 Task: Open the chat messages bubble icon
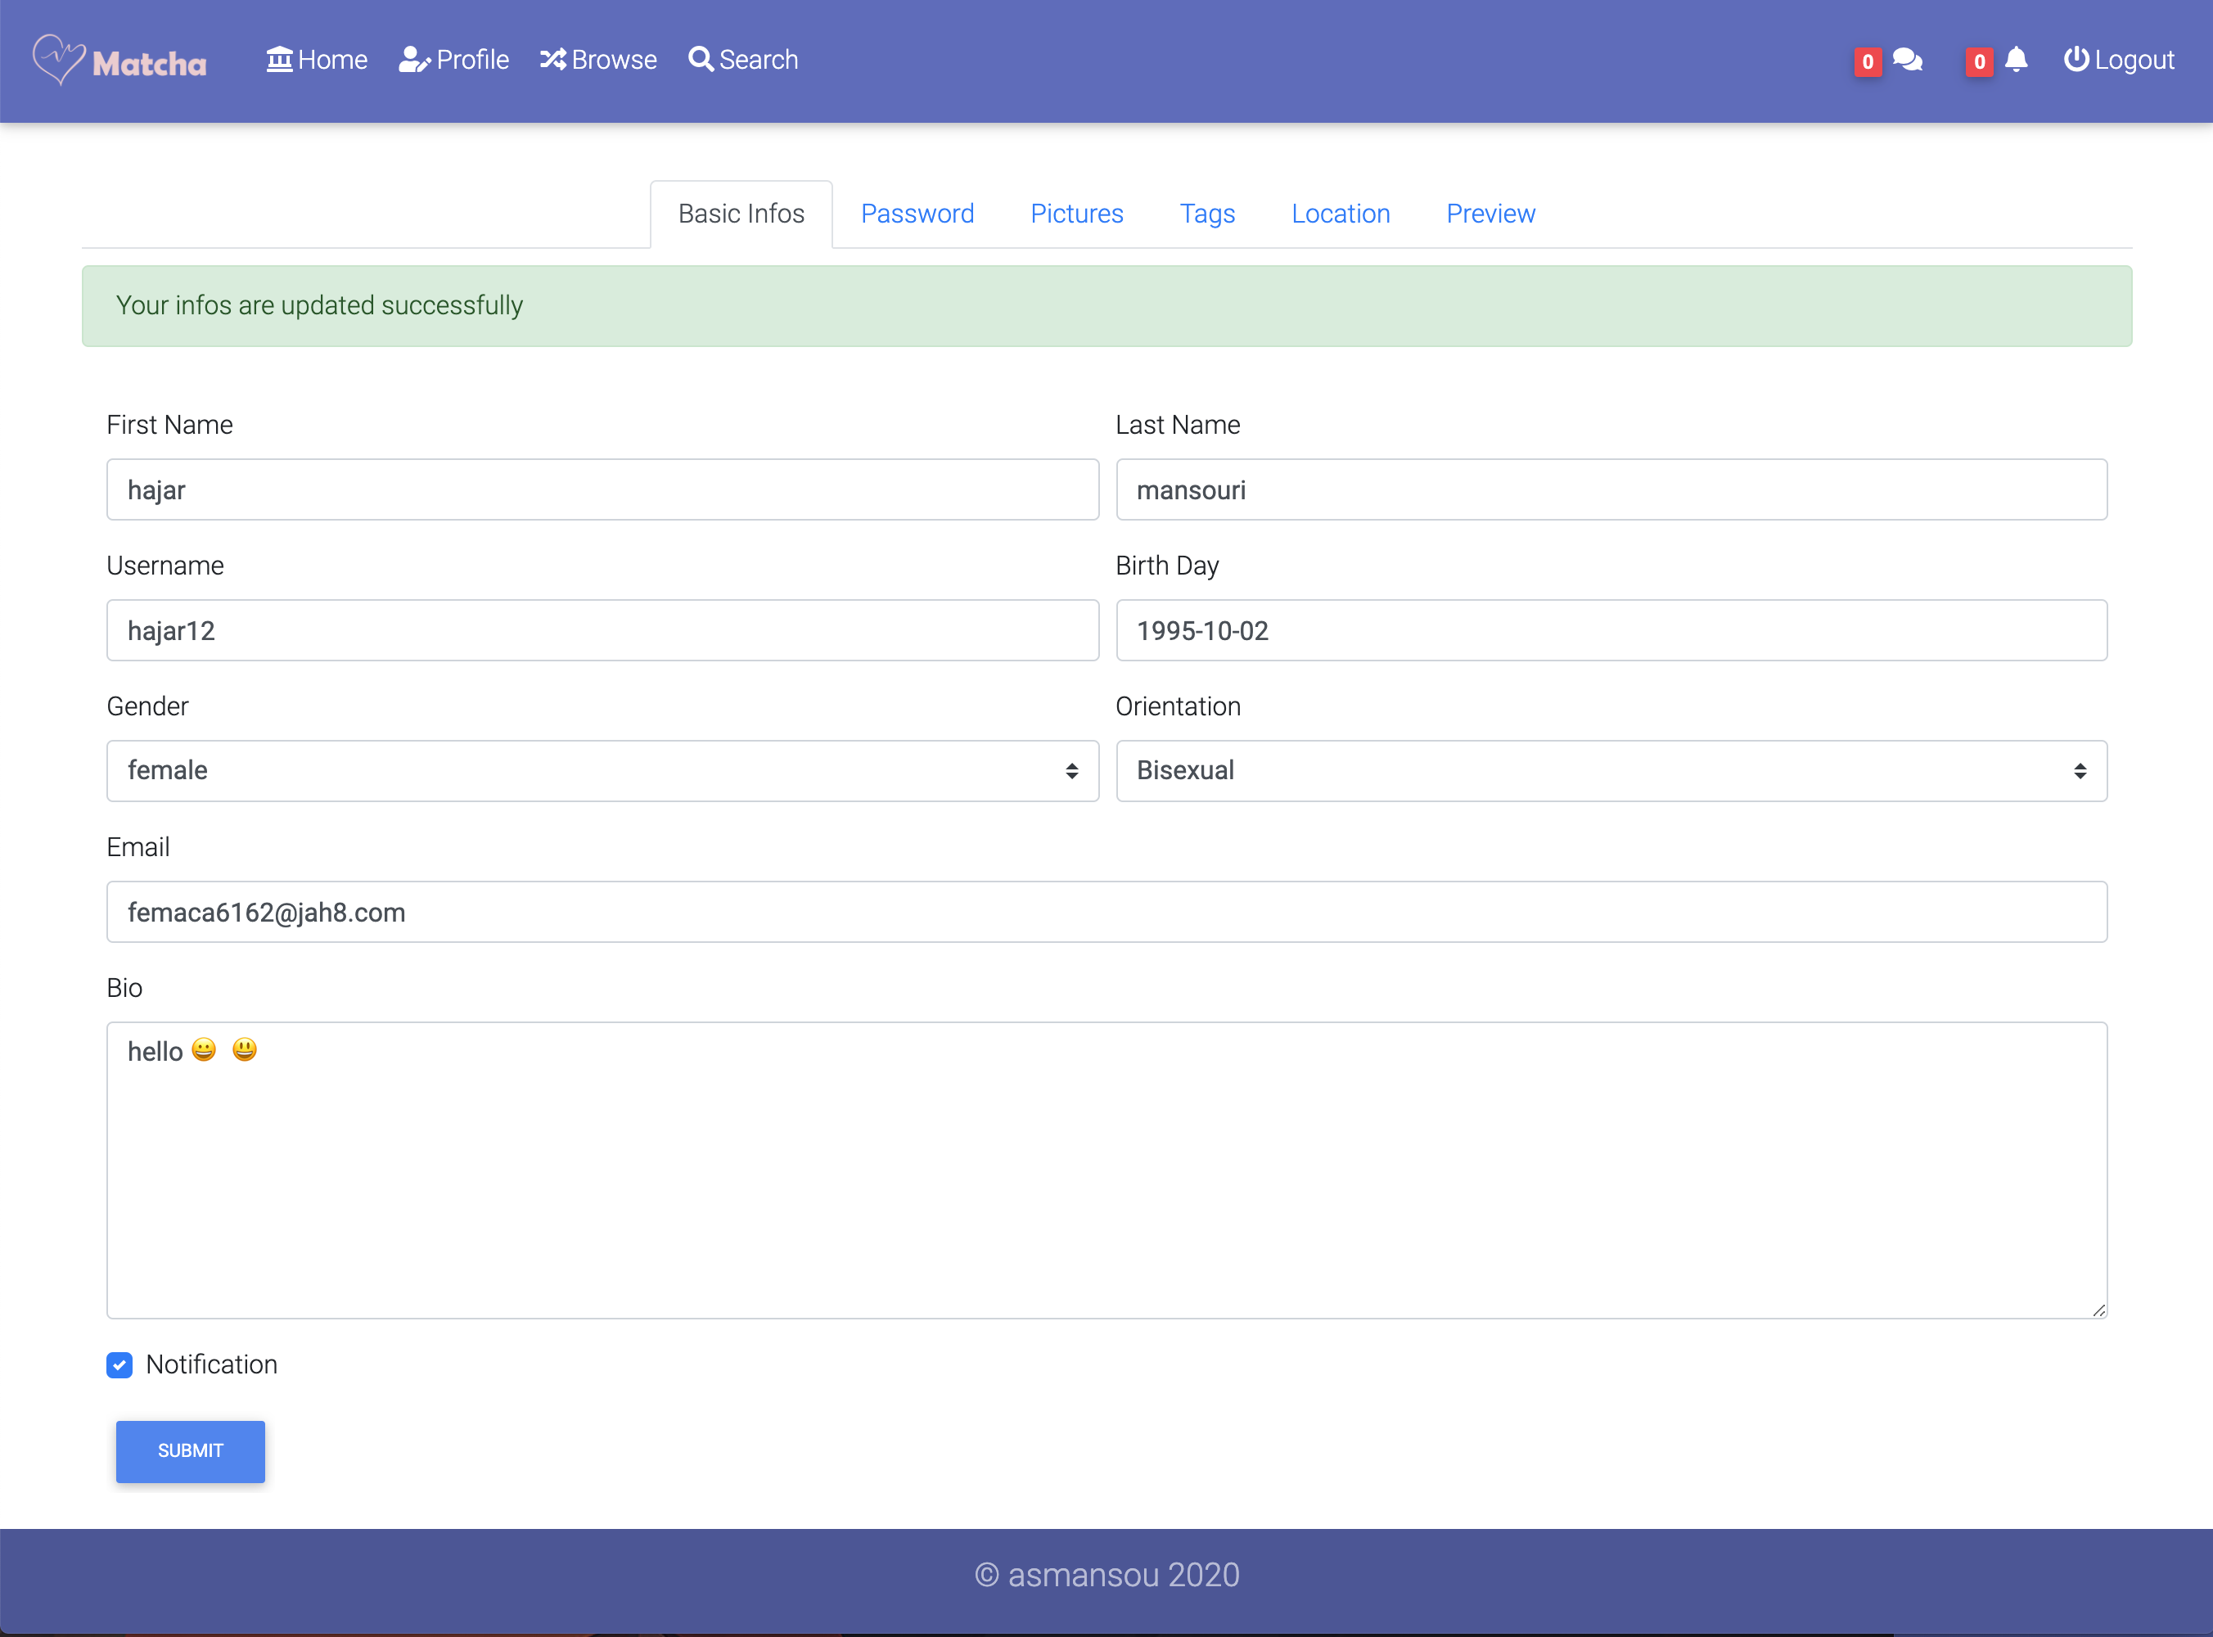[x=1907, y=61]
